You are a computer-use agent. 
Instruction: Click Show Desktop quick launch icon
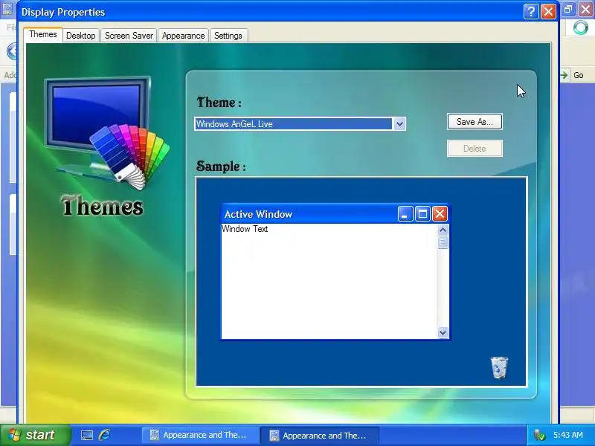click(x=87, y=435)
